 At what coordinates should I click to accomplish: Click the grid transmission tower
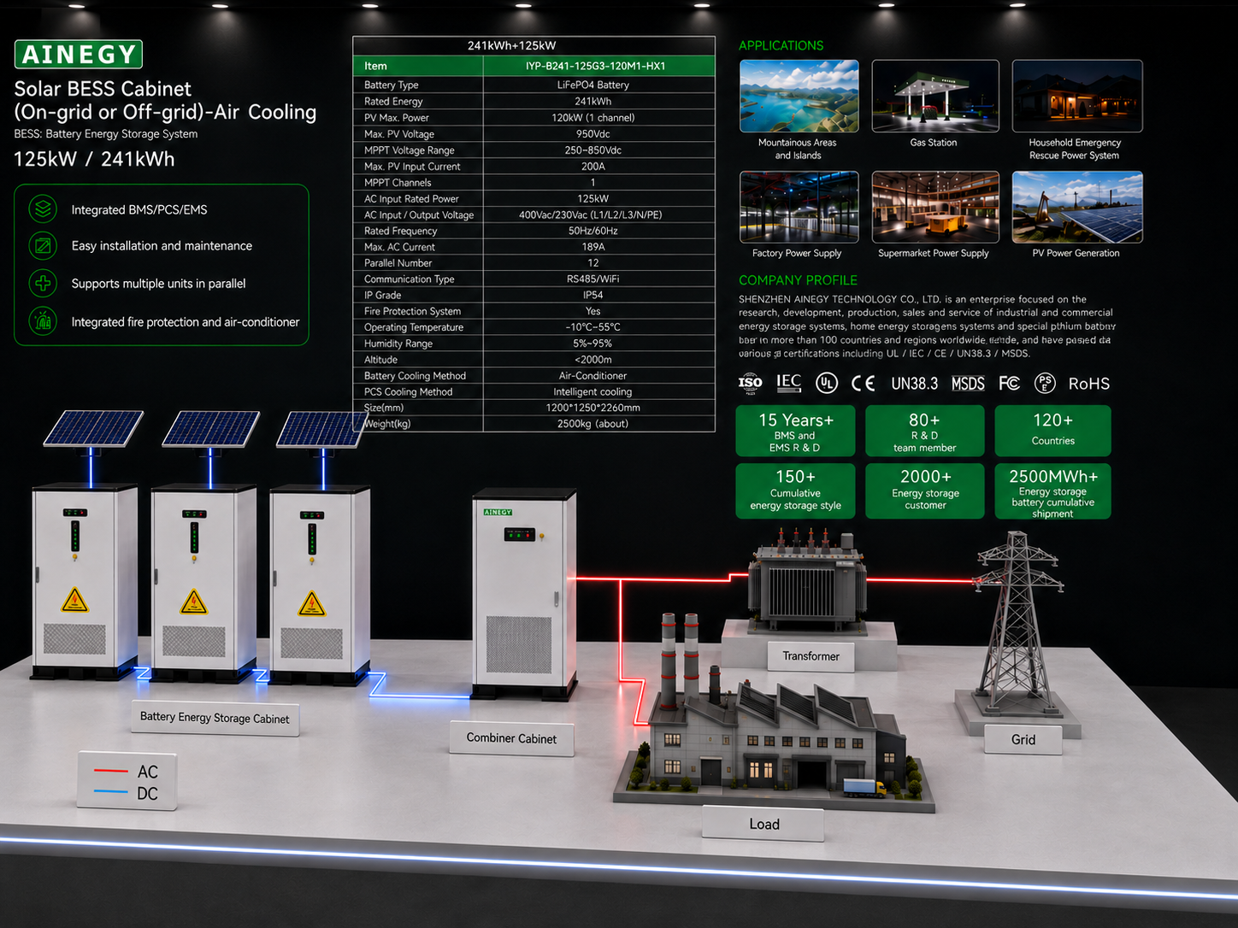(x=1017, y=624)
